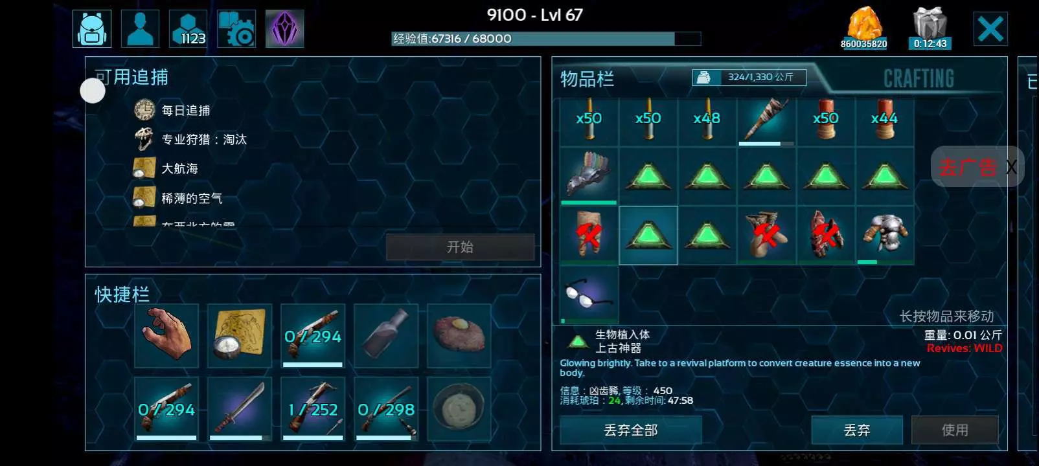Open the crafting settings gear icon

236,28
